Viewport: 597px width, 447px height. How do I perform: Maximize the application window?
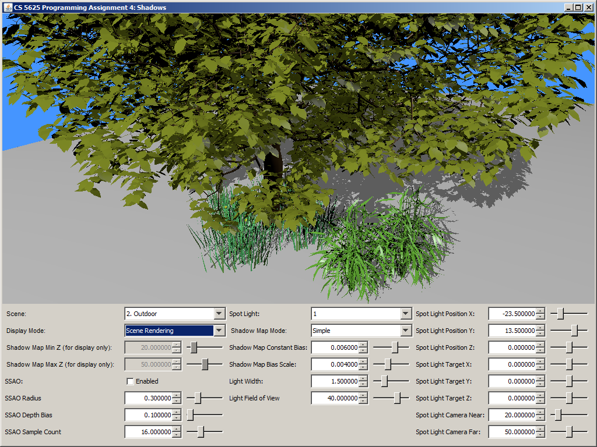coord(578,7)
